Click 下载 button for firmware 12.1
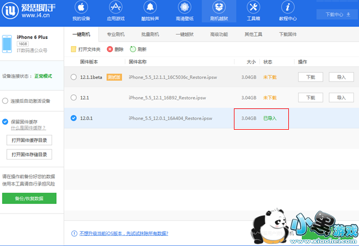Screen dimensions: 359x246 [310, 97]
